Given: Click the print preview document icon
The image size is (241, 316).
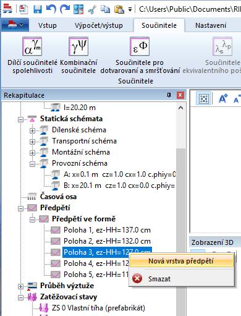Looking at the screenshot, I should 23,9.
